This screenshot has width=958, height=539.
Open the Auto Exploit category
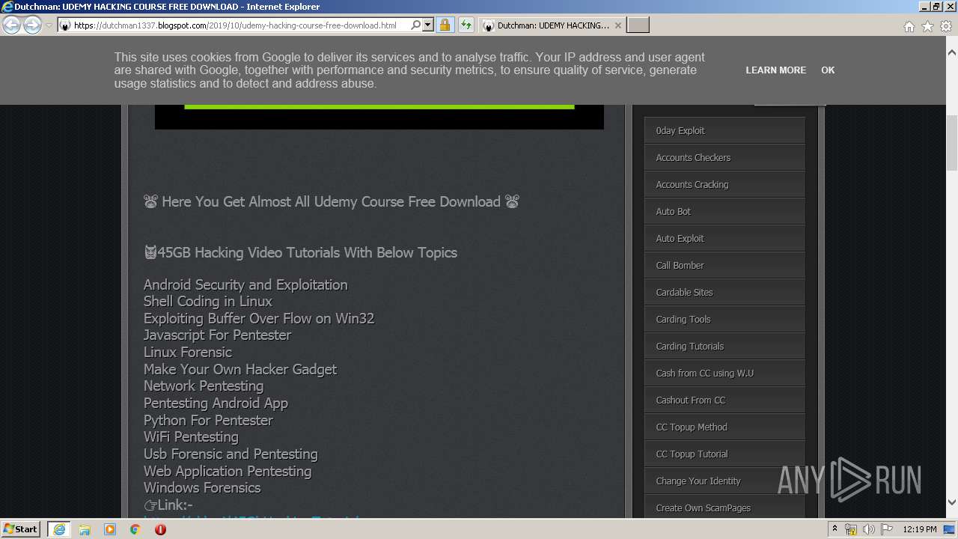pos(724,238)
